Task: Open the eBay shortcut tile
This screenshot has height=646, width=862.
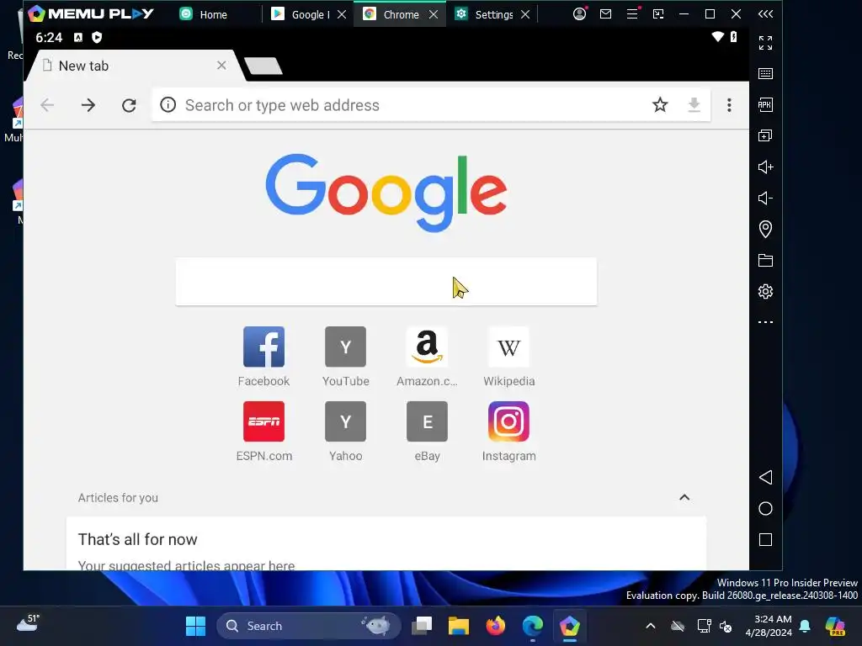Action: pos(427,432)
